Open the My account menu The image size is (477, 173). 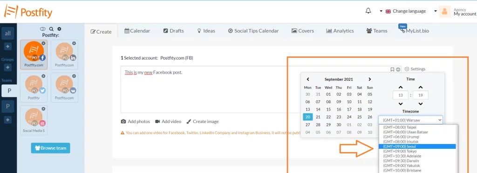point(464,14)
